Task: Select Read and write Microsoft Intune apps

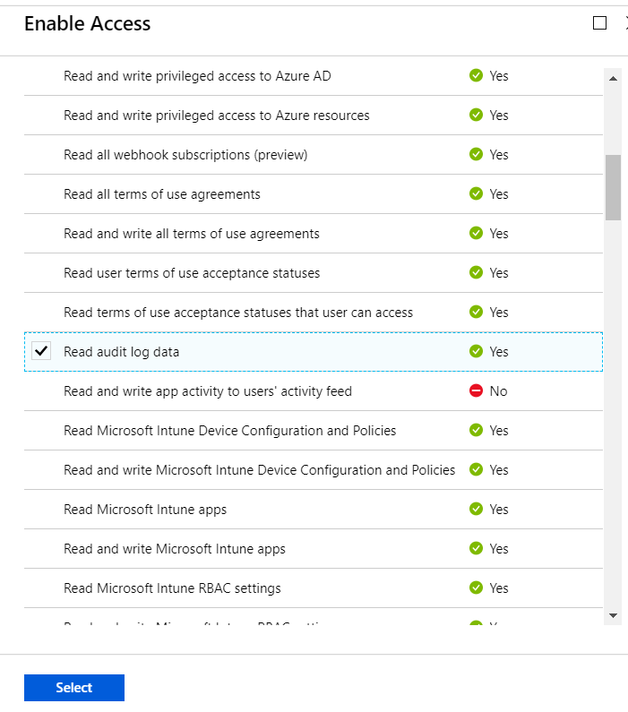Action: coord(174,549)
